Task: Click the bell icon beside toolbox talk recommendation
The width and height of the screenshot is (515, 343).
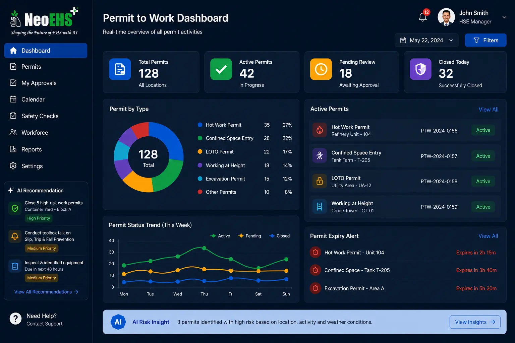Action: point(15,236)
